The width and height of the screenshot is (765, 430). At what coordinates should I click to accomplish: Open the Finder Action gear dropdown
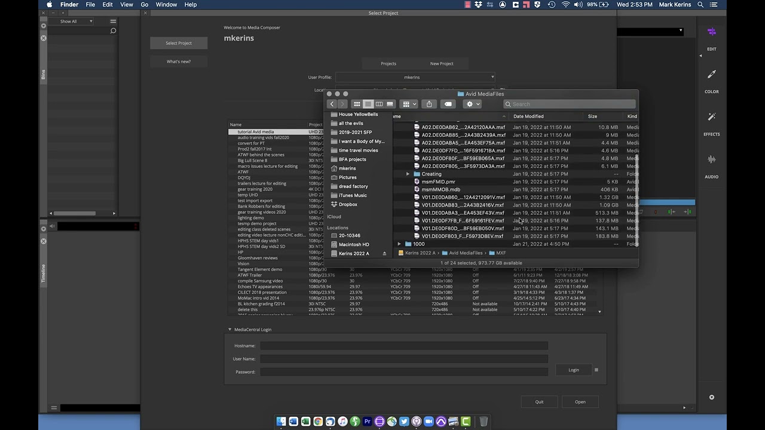point(473,104)
